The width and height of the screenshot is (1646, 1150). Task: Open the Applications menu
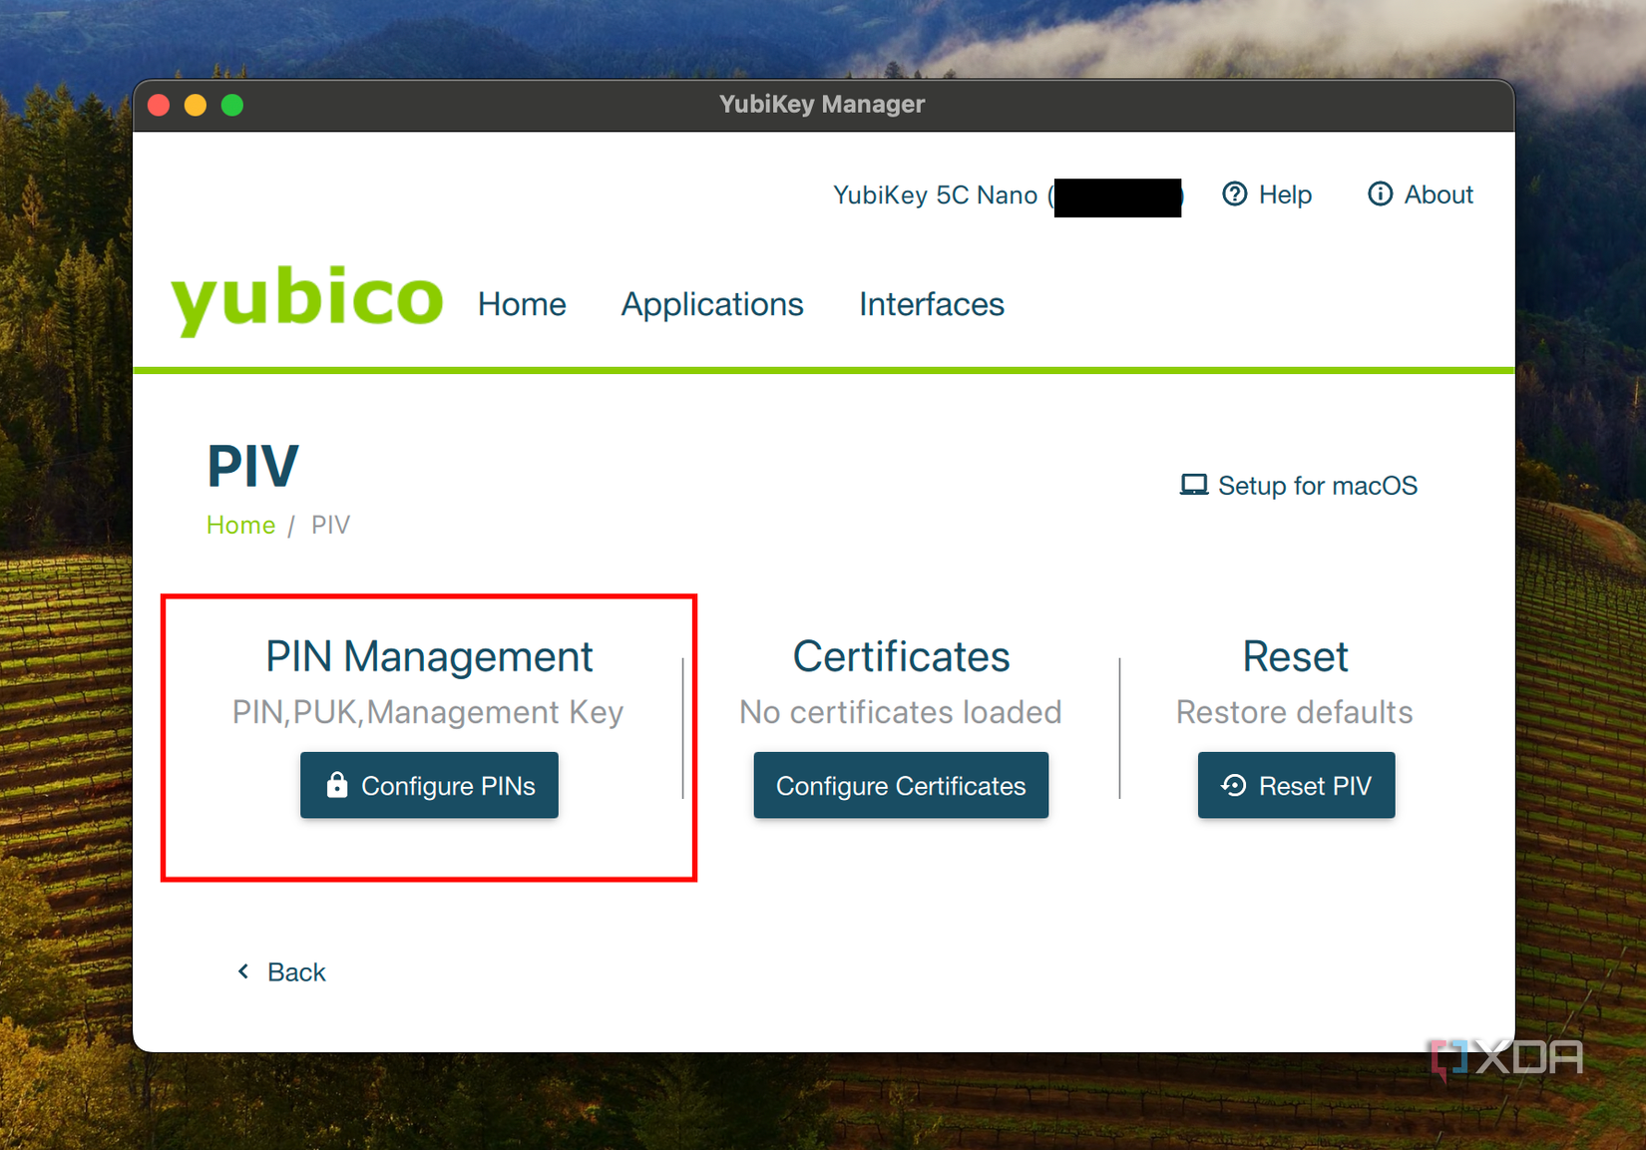[x=712, y=304]
